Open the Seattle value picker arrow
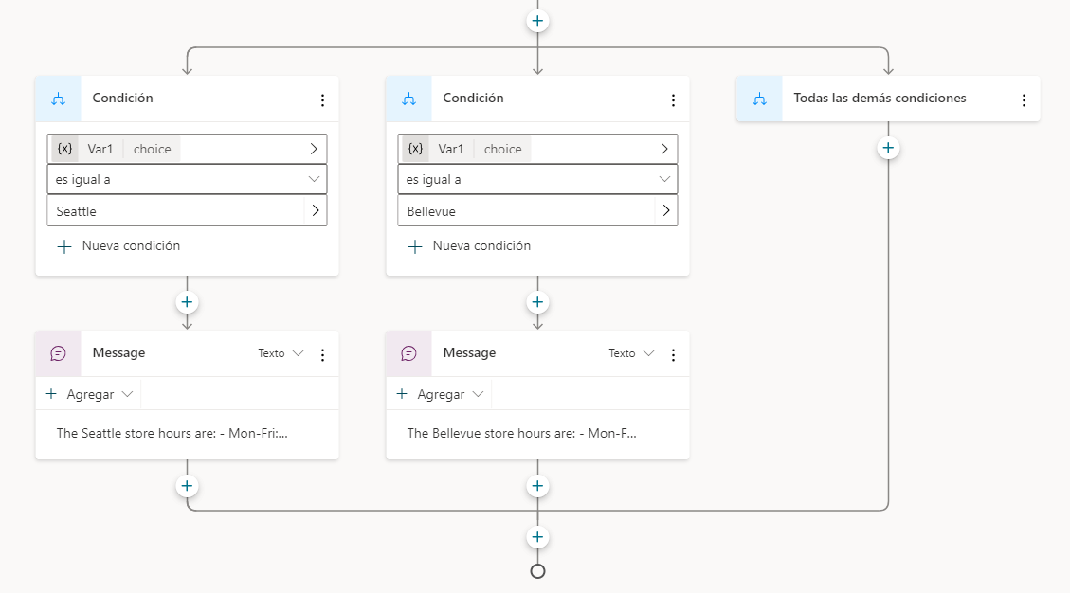Viewport: 1070px width, 593px height. (x=316, y=211)
